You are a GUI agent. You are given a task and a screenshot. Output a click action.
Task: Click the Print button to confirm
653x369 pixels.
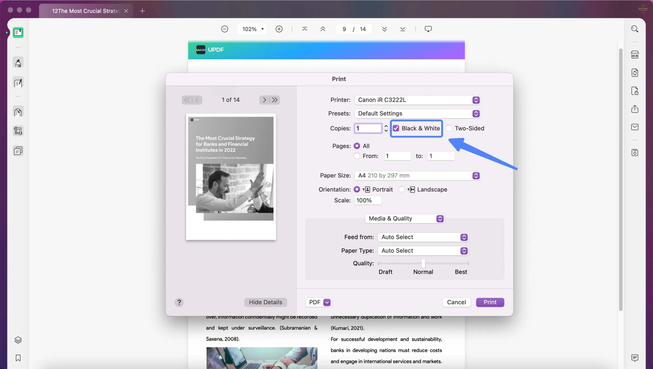click(x=490, y=302)
